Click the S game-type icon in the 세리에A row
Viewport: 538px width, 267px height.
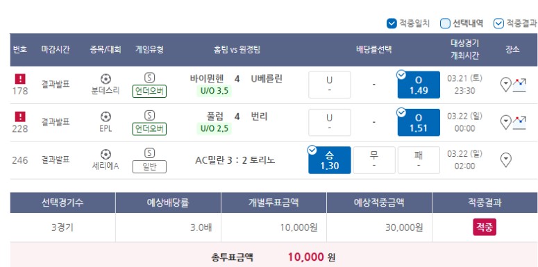point(149,153)
